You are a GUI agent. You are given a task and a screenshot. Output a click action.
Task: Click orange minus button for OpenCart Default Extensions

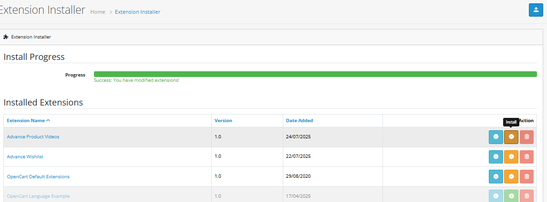click(x=511, y=176)
